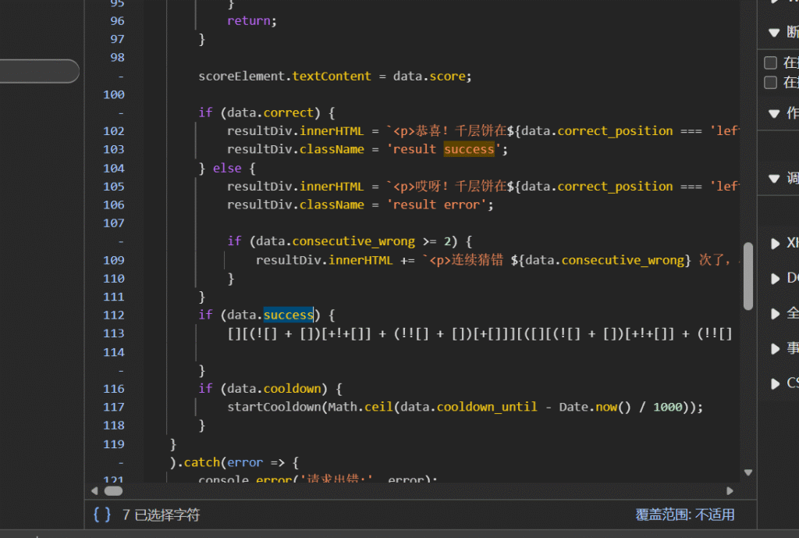Image resolution: width=799 pixels, height=538 pixels.
Task: Click the vertical scrollbar down arrow
Action: pos(748,472)
